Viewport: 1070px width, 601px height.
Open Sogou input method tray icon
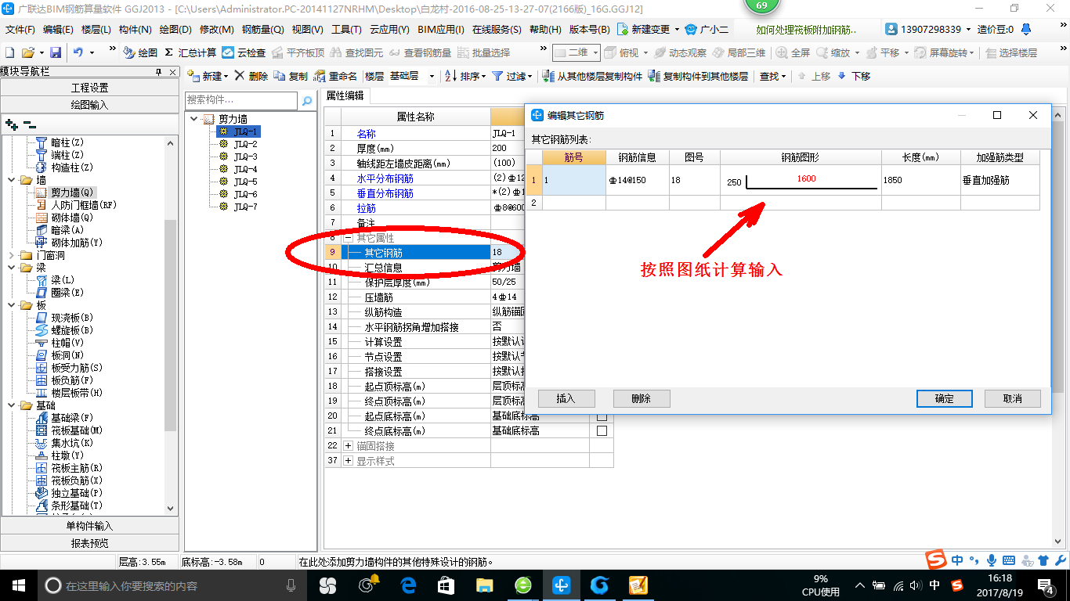pyautogui.click(x=956, y=585)
